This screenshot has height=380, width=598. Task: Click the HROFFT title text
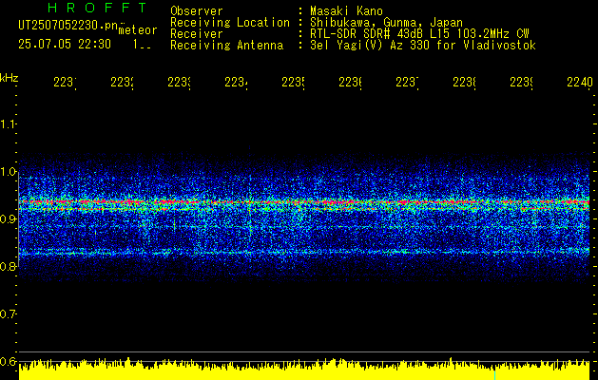(97, 8)
